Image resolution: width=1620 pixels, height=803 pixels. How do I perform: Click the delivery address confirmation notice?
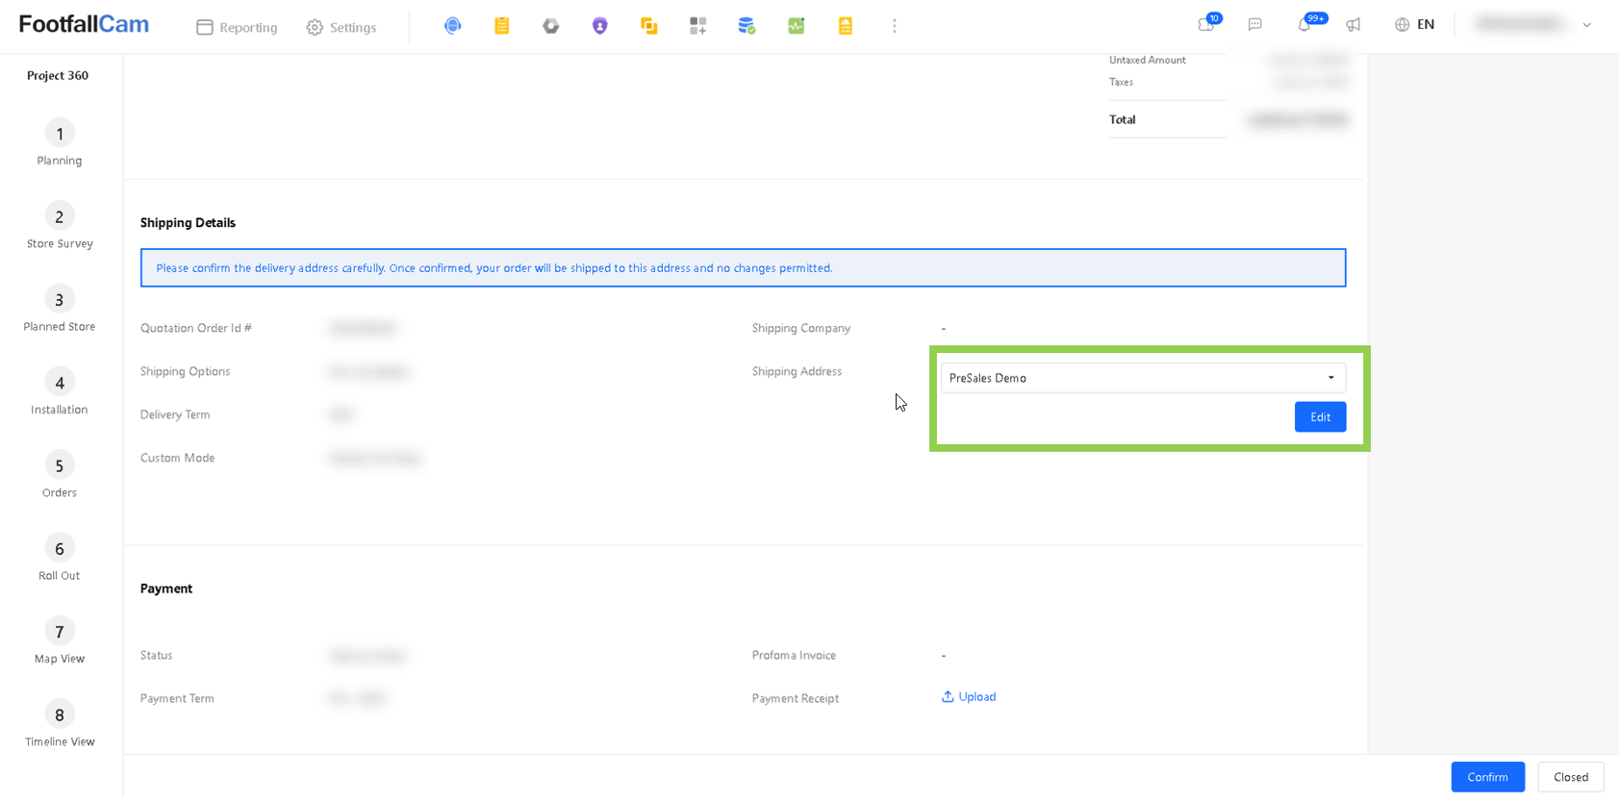743,268
